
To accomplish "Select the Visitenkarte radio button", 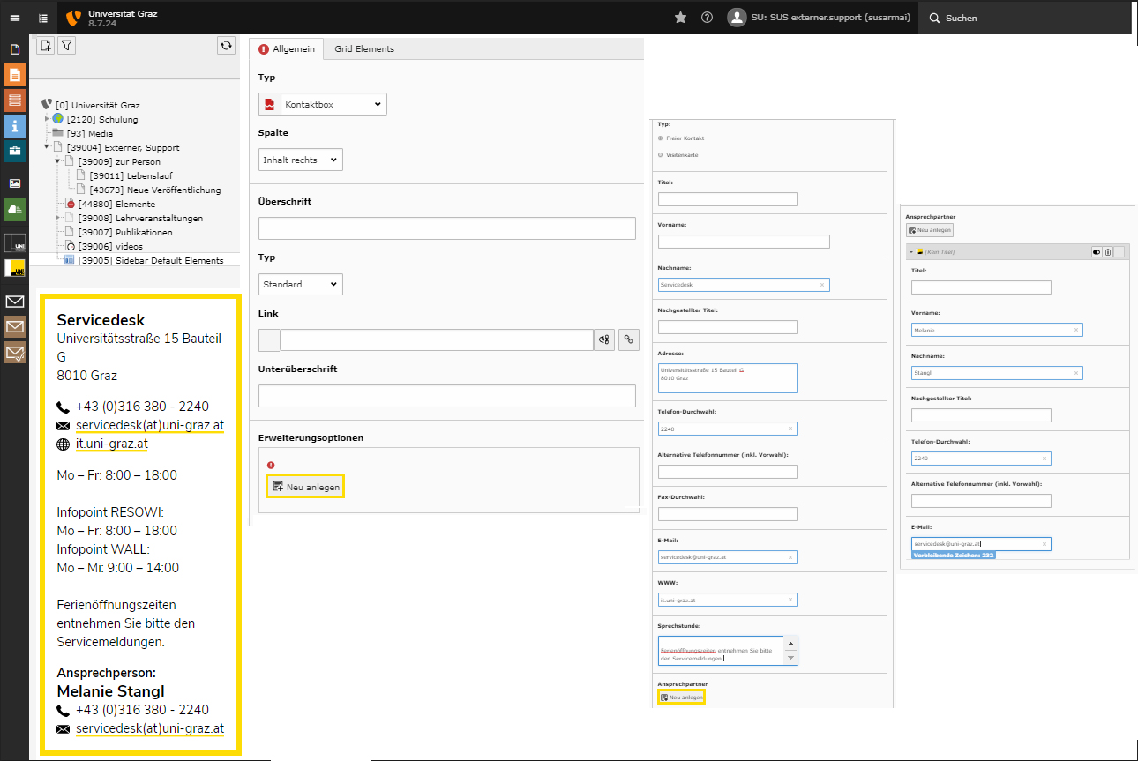I will [662, 155].
